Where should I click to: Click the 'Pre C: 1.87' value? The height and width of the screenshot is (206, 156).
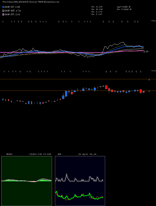pos(97,14)
